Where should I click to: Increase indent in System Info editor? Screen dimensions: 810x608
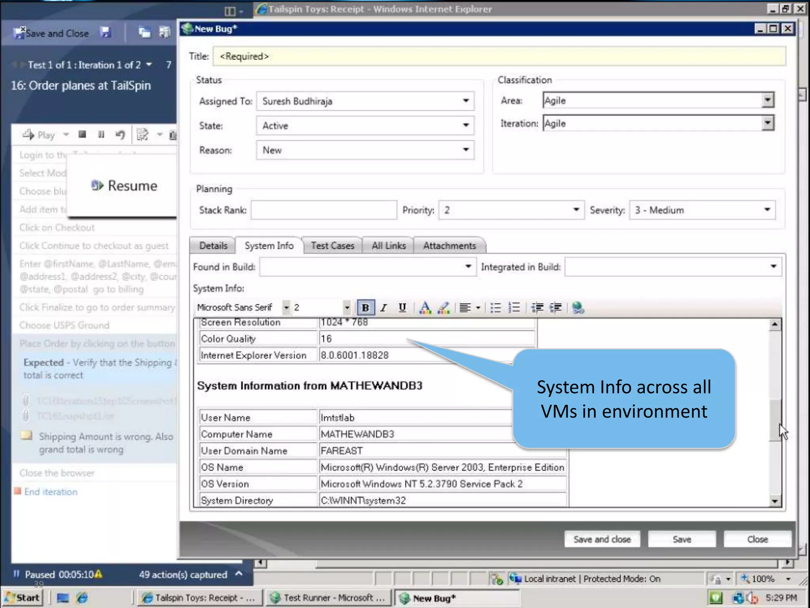point(556,308)
